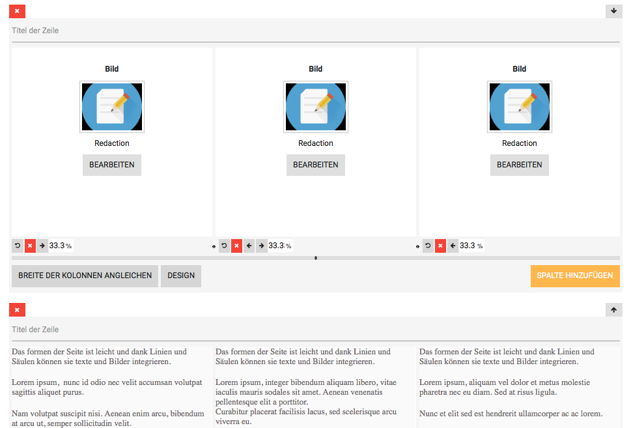This screenshot has height=428, width=631.
Task: Delete the first row with red X
Action: [x=17, y=11]
